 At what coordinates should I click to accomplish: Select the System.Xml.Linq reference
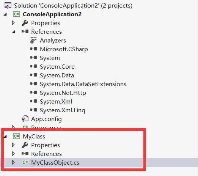63,110
